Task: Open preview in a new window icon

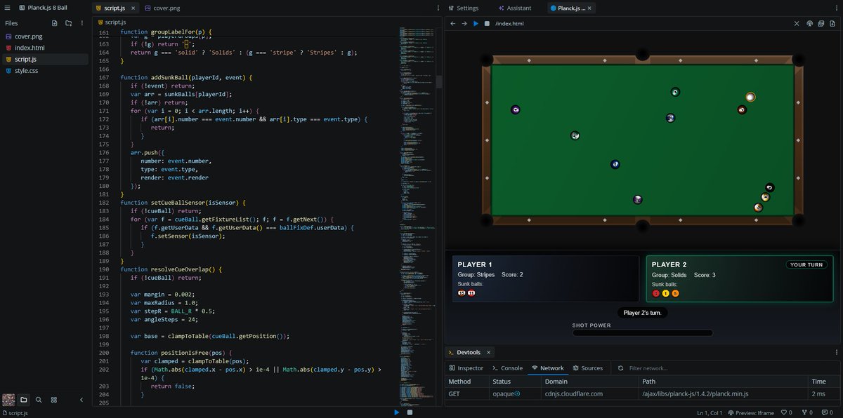Action: (822, 23)
